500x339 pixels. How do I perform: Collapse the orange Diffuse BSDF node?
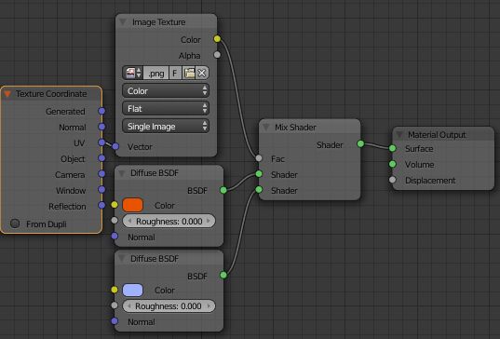[121, 173]
